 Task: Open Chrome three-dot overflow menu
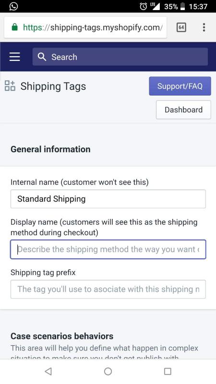pyautogui.click(x=204, y=27)
